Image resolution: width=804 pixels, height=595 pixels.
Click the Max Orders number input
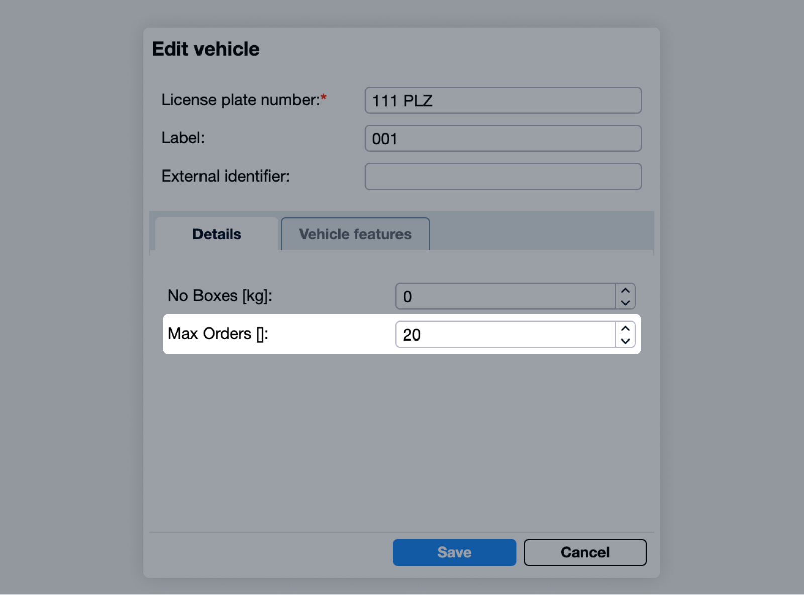pos(505,334)
